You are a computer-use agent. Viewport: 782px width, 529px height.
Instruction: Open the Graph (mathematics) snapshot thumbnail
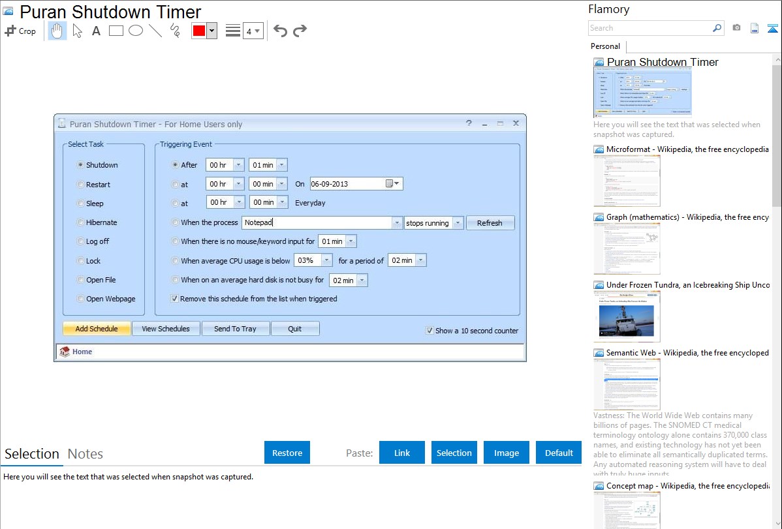pos(627,249)
